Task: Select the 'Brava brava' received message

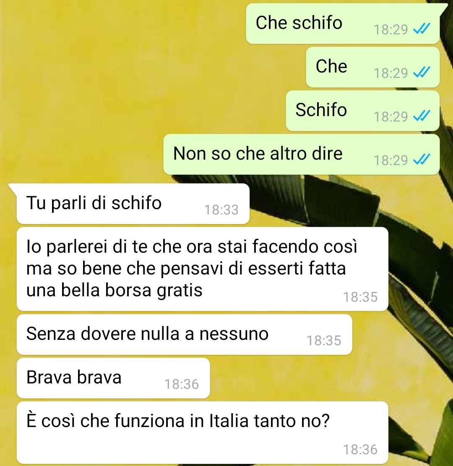Action: [x=113, y=378]
